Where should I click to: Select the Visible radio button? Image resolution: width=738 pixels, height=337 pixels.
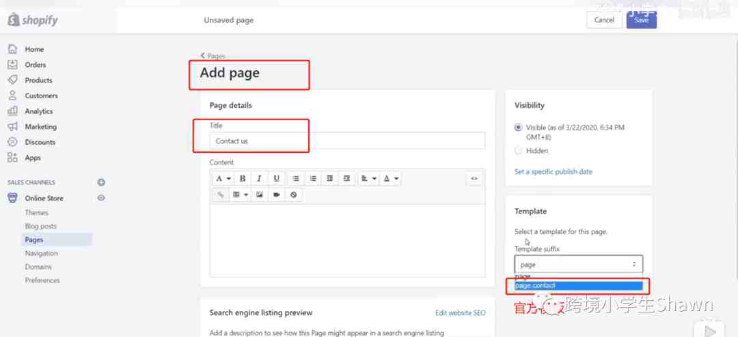(x=519, y=128)
